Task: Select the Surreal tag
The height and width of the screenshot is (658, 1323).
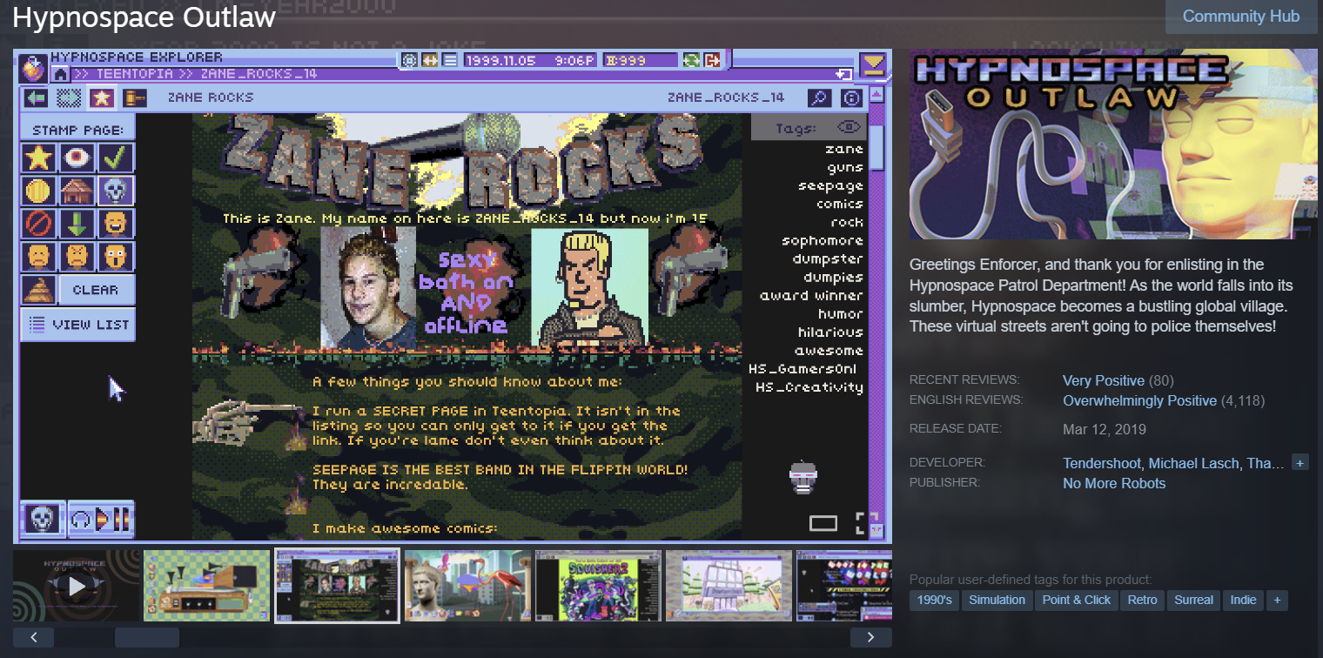Action: point(1193,600)
